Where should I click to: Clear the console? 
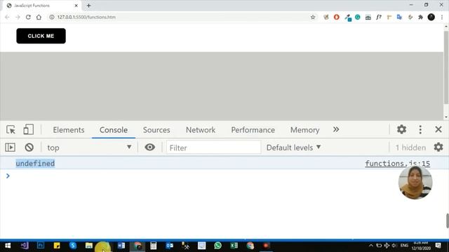(29, 148)
